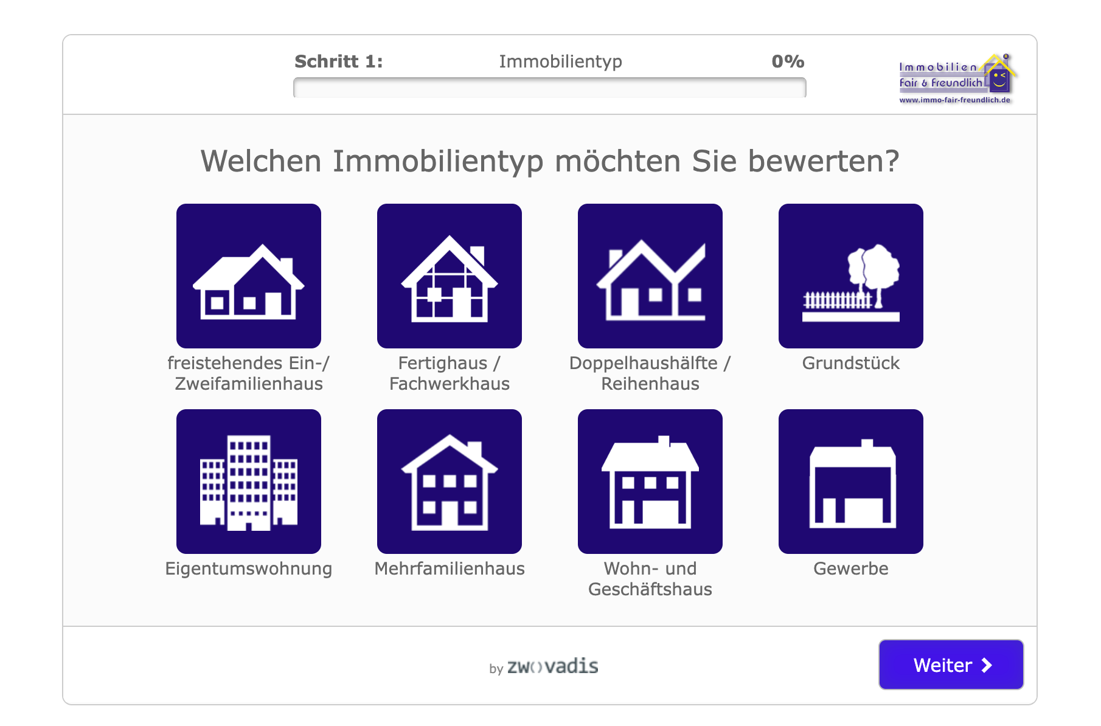
Task: Choose the Gewerbe building icon
Action: click(851, 482)
